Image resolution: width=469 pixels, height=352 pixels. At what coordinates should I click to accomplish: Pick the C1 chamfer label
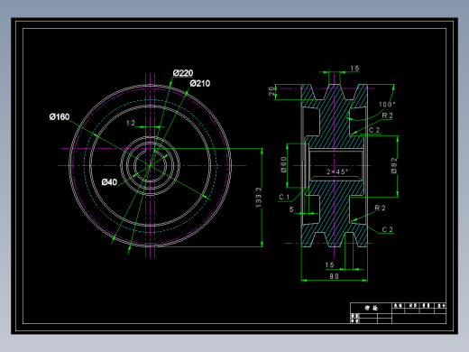pyautogui.click(x=284, y=197)
